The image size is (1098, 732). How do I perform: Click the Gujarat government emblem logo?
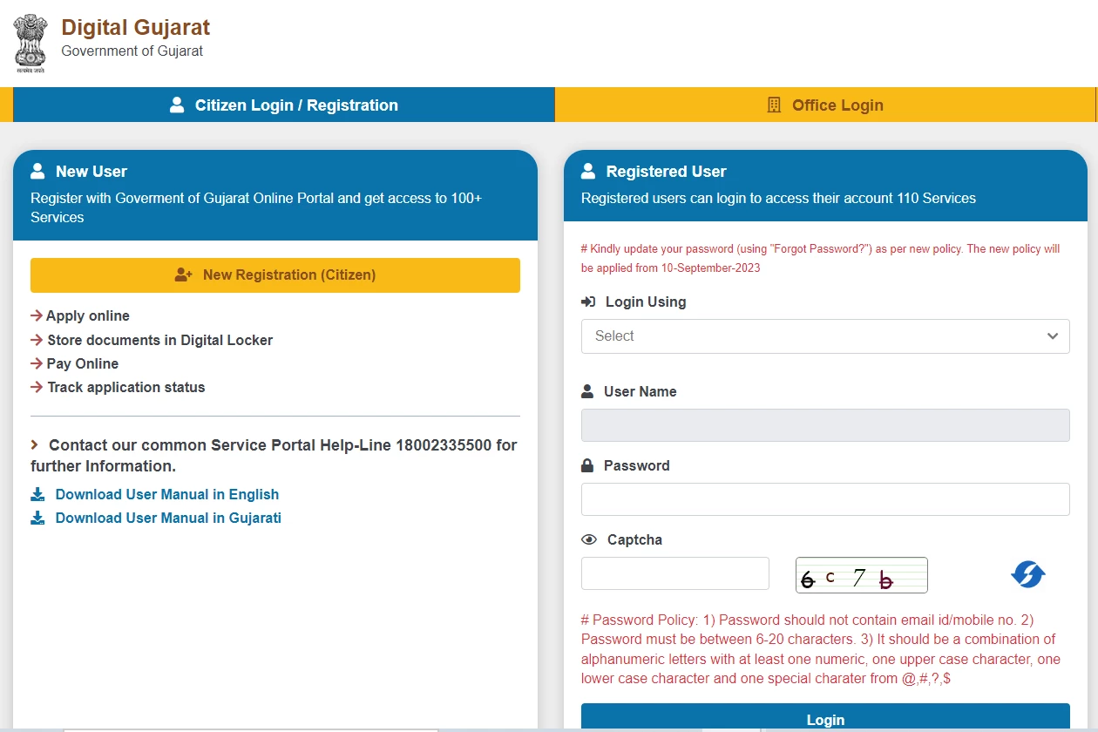pos(30,43)
